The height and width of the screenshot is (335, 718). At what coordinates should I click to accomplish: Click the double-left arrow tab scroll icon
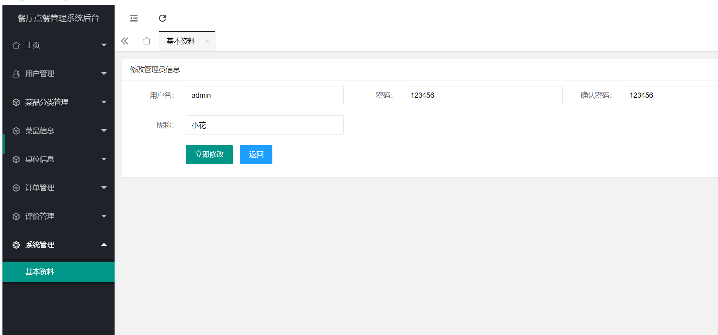point(125,41)
